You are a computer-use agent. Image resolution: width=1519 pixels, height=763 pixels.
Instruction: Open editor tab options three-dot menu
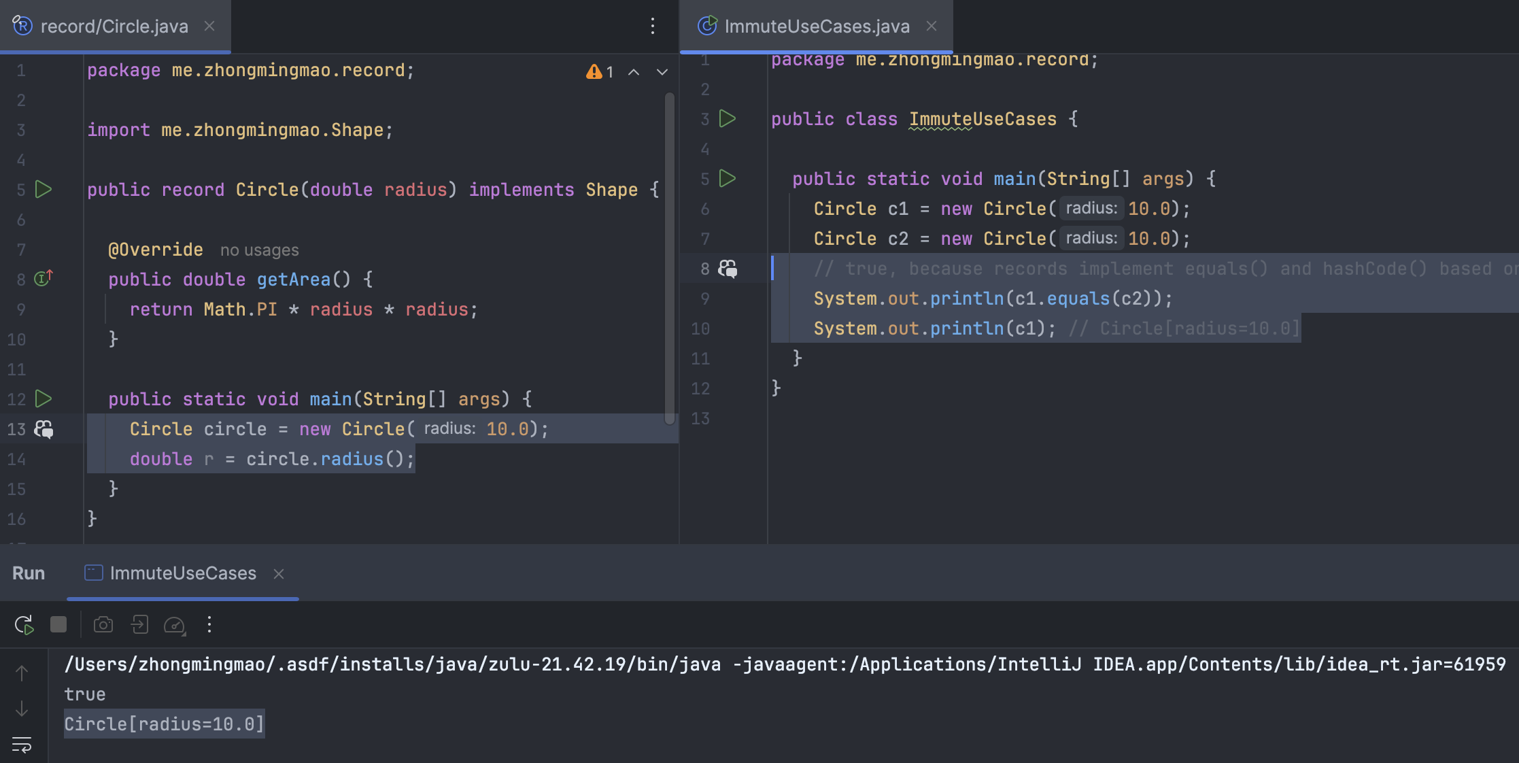coord(653,26)
